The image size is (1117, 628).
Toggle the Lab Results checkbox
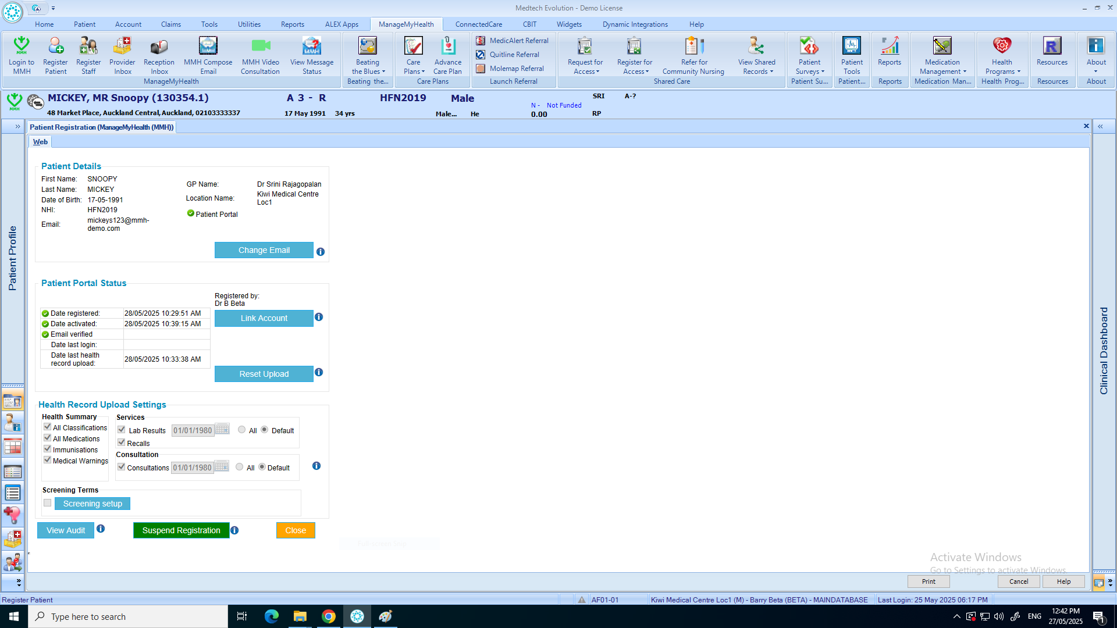[x=122, y=430]
